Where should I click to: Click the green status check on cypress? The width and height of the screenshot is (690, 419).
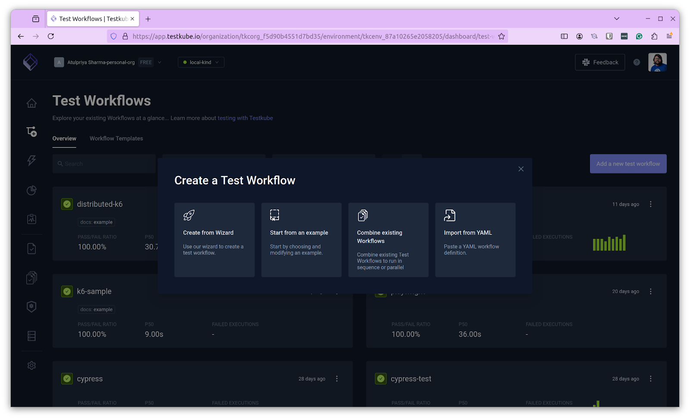67,378
